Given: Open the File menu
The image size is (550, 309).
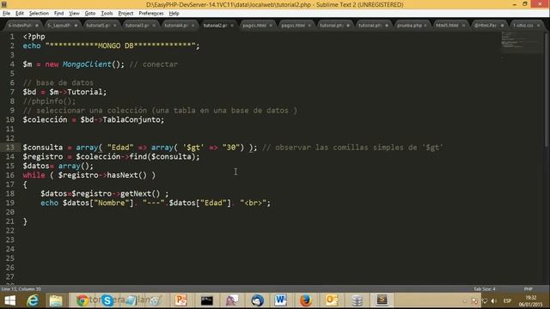Looking at the screenshot, I should click(x=6, y=14).
